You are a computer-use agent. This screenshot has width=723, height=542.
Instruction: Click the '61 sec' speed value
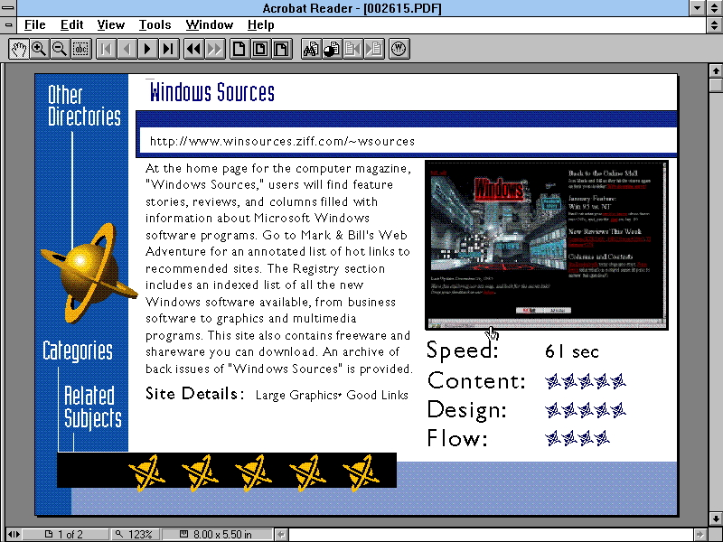(x=572, y=351)
